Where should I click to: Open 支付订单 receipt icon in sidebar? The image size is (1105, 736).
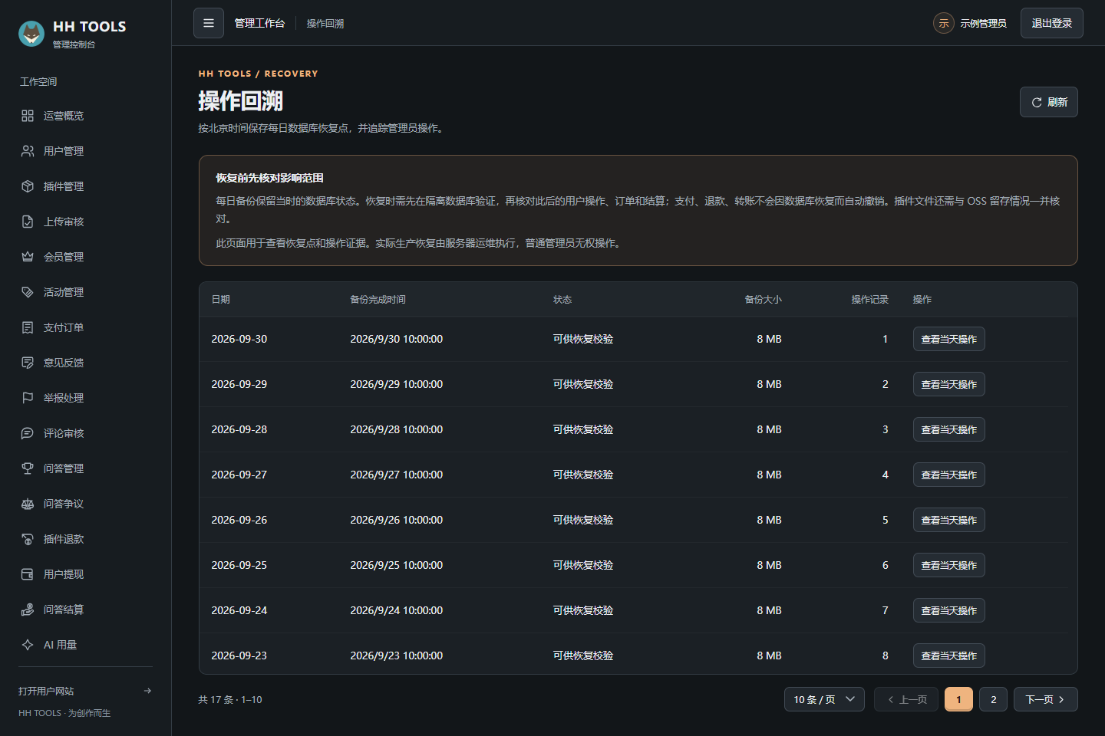(x=28, y=327)
